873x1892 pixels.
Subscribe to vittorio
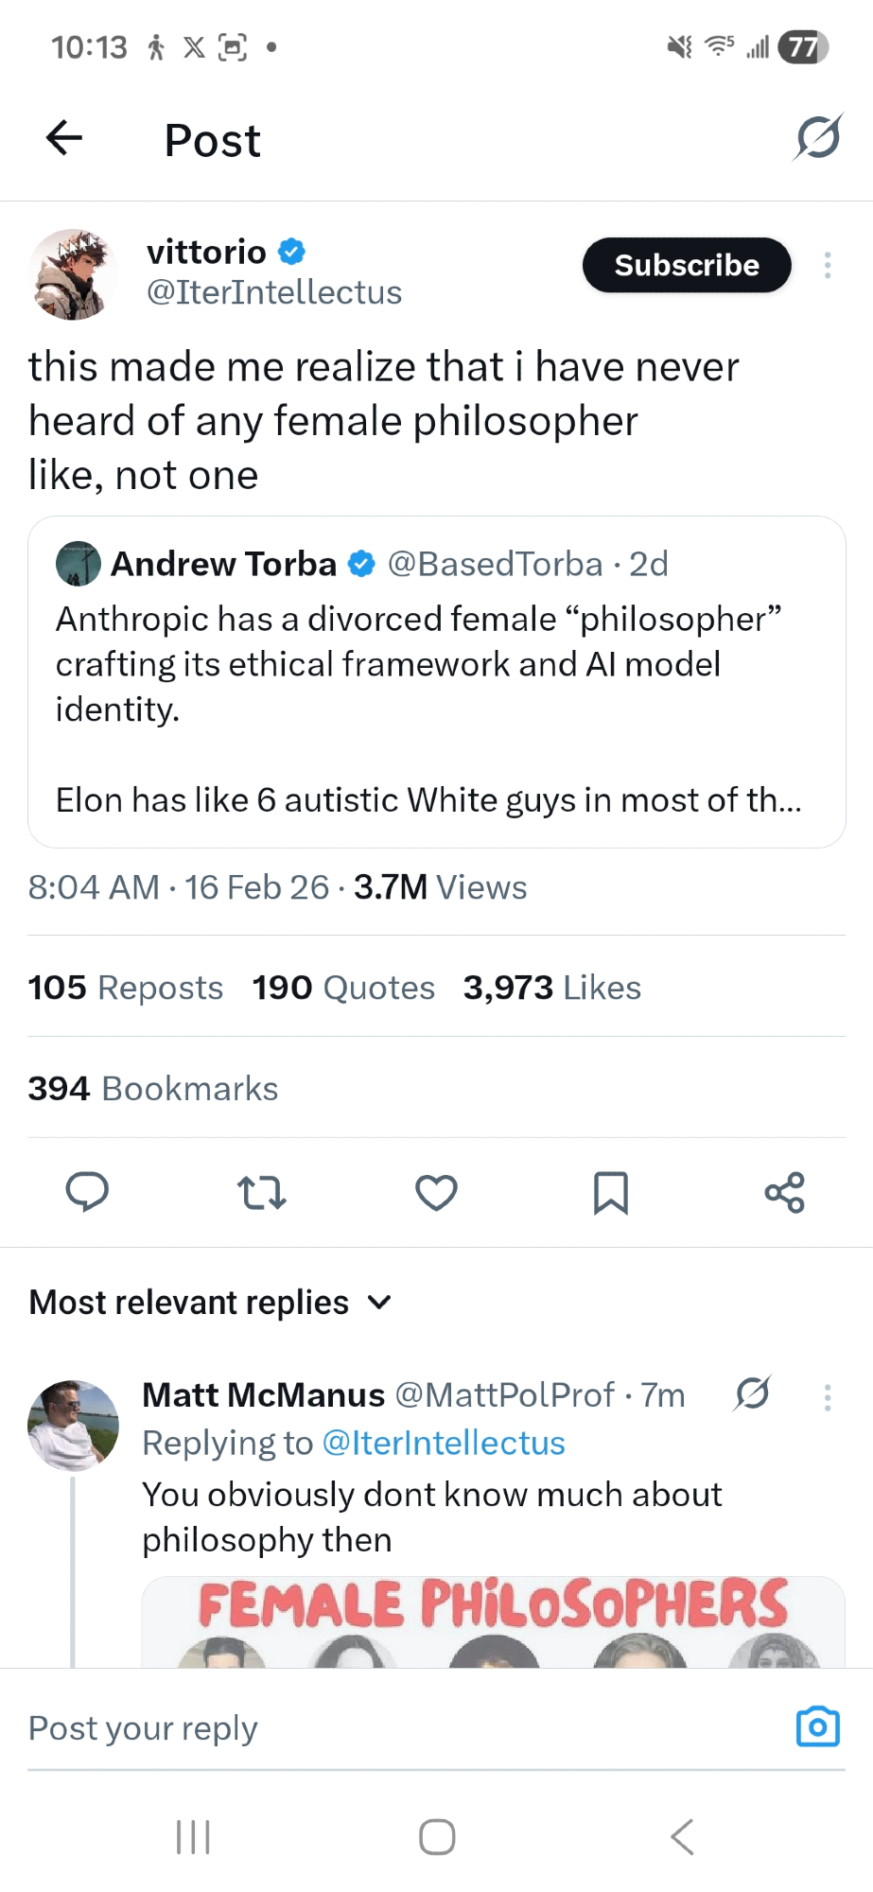point(687,265)
